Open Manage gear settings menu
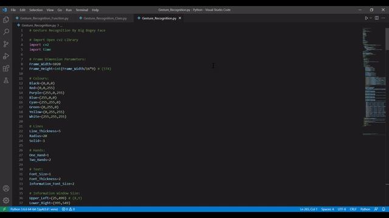 pyautogui.click(x=6, y=200)
